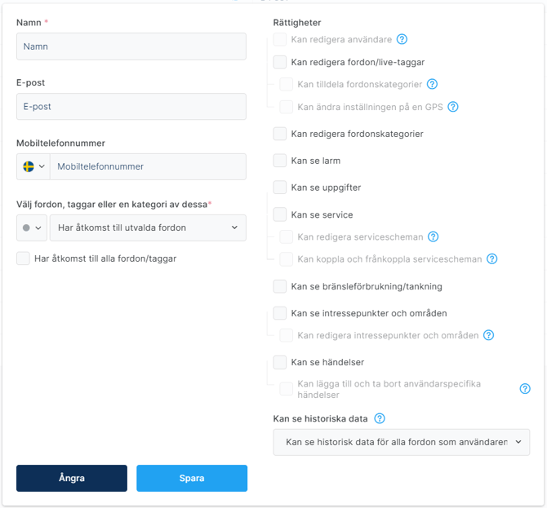The height and width of the screenshot is (508, 547).
Task: Tick Kan se bränsleförbrukning/tankning checkbox
Action: tap(280, 286)
